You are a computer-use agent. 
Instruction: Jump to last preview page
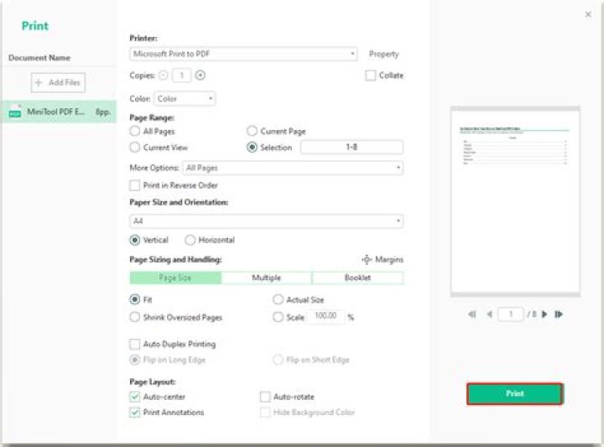point(559,314)
